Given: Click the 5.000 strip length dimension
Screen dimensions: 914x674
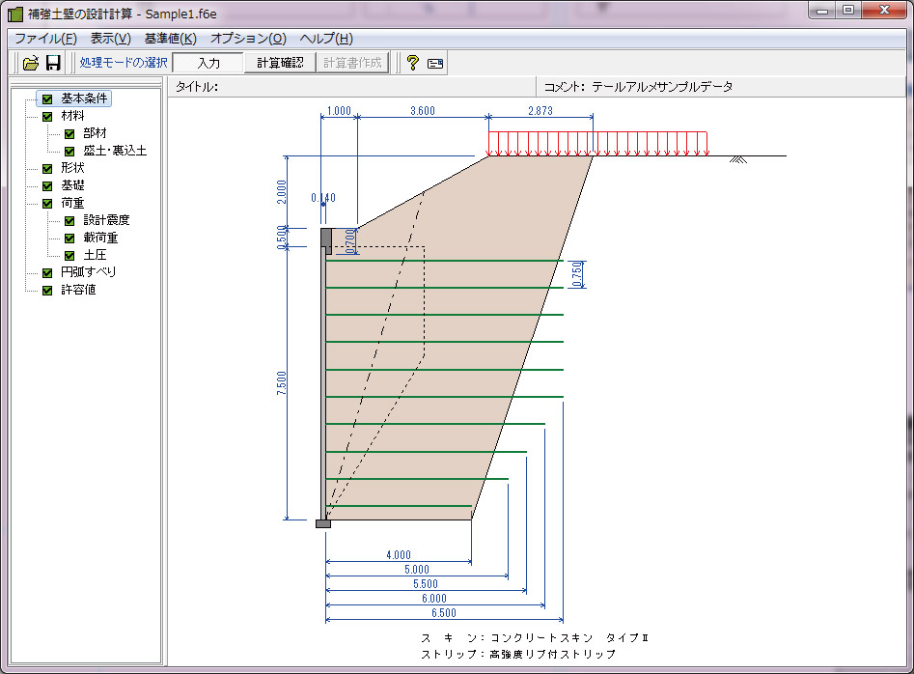Looking at the screenshot, I should click(417, 570).
